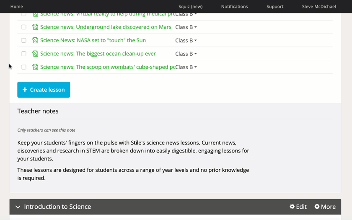Open Sleve McDichael user menu
This screenshot has height=220, width=352.
click(319, 7)
